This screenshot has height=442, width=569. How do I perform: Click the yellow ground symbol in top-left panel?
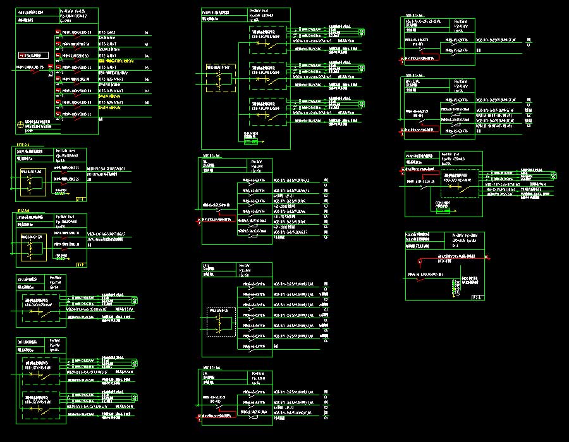[x=20, y=126]
